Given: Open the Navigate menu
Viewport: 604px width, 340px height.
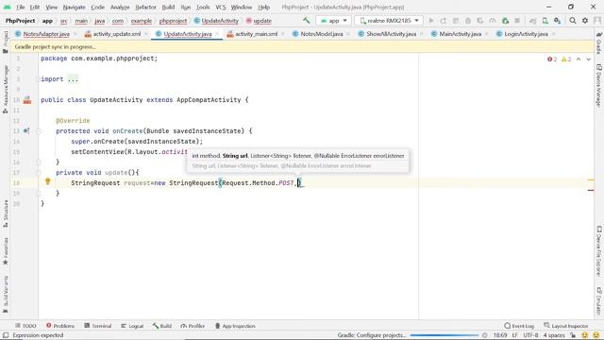Looking at the screenshot, I should pos(74,7).
